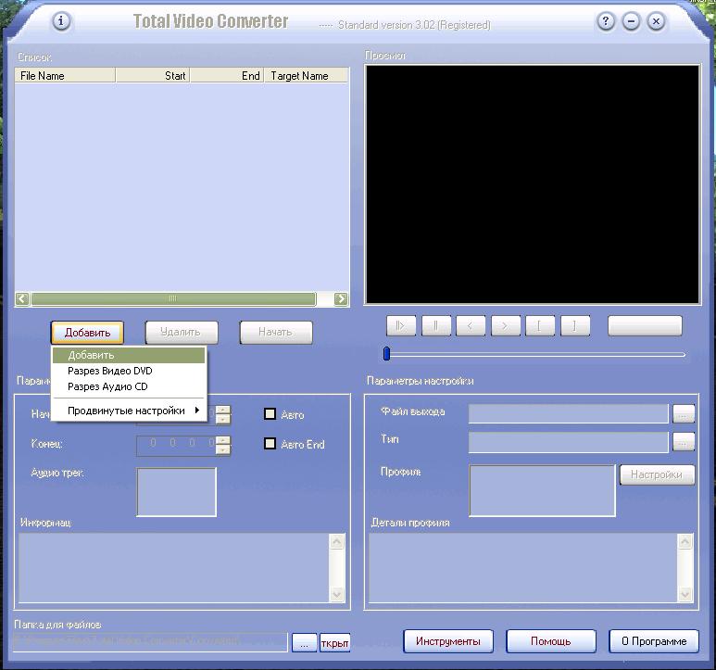Click the Файл выхода input field
Screen dimensions: 716x670
point(569,414)
